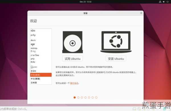Click the 试用 Ubuntu button
The width and height of the screenshot is (171, 111).
pos(72,59)
